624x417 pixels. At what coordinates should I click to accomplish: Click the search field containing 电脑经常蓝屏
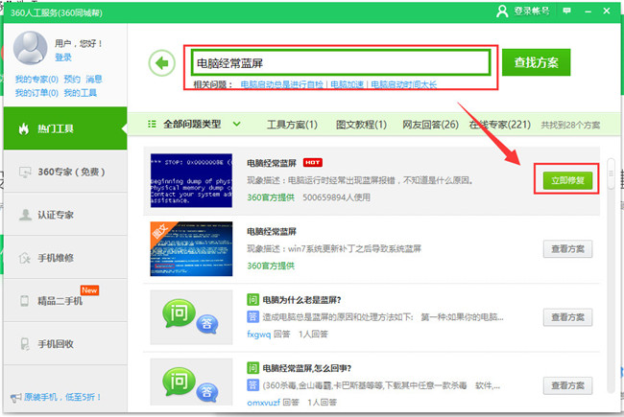click(341, 63)
